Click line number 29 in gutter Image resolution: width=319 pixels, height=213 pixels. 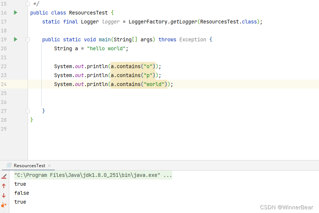4,129
